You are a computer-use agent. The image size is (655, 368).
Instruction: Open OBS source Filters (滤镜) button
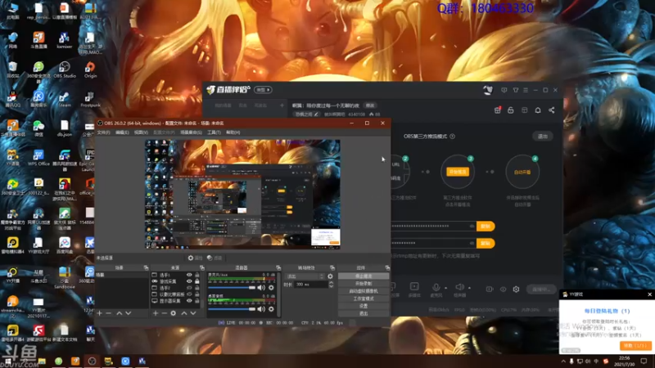point(215,258)
